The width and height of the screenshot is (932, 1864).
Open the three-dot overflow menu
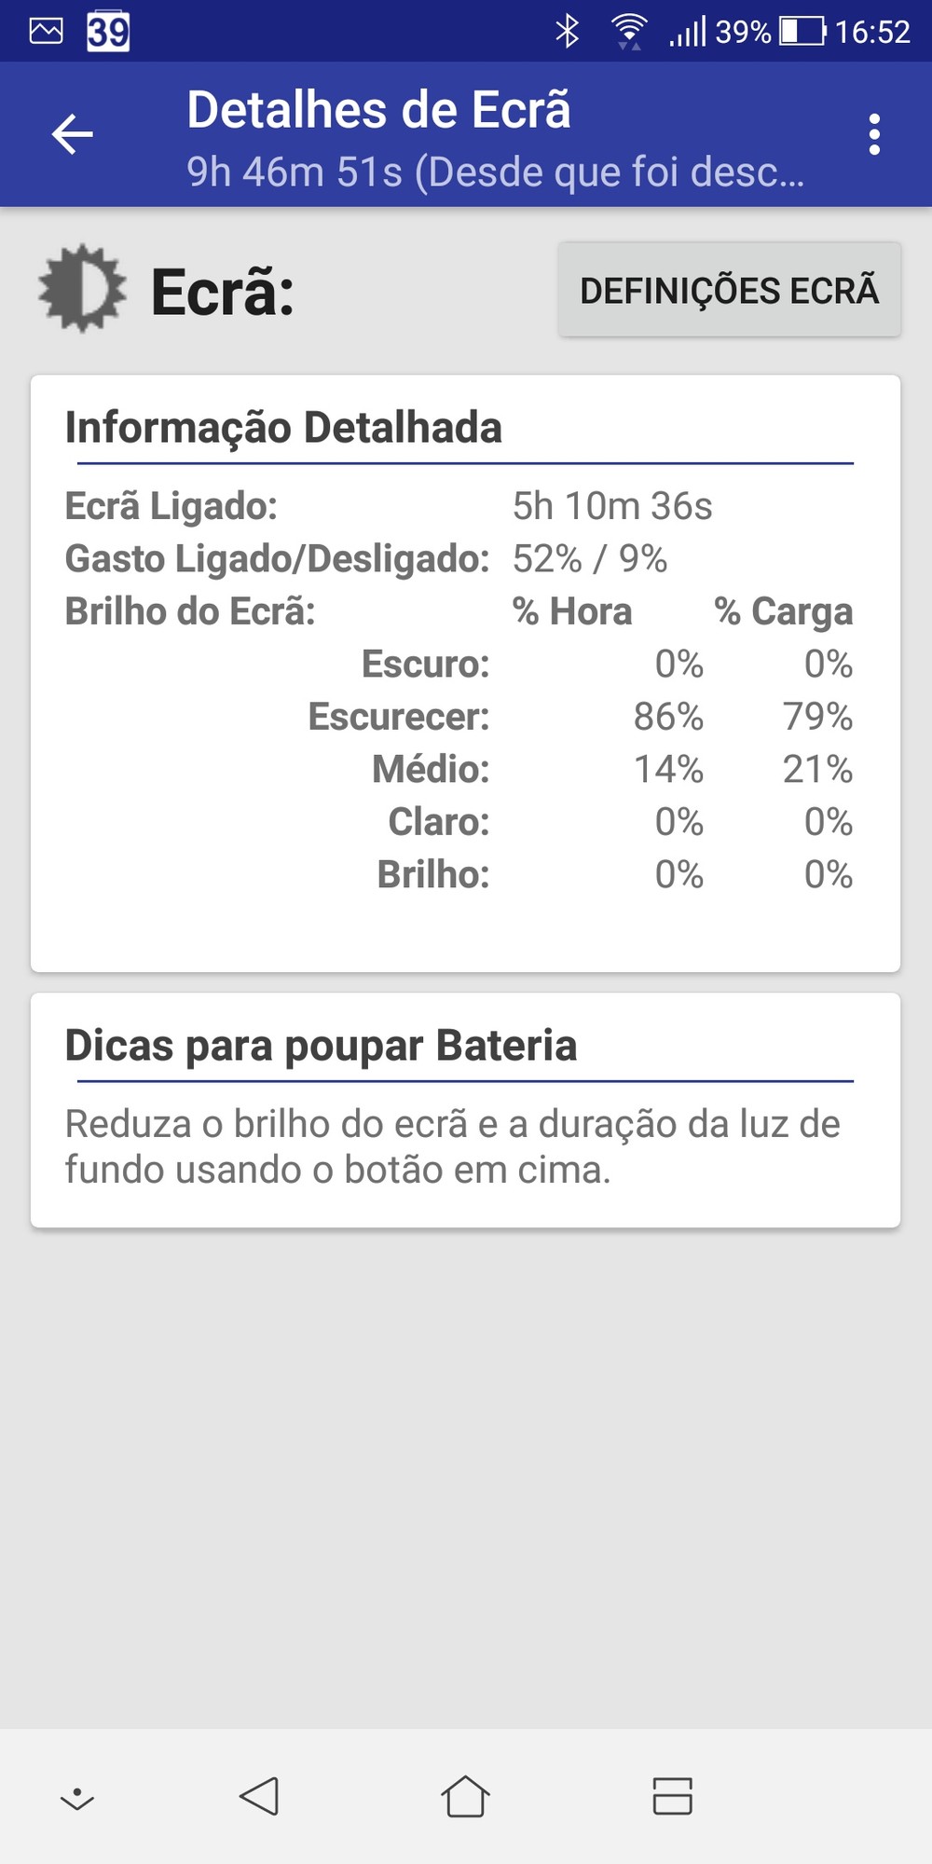[873, 134]
